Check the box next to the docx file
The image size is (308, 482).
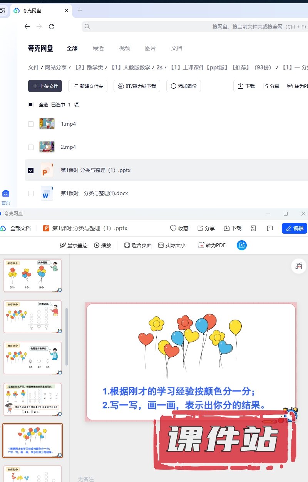pyautogui.click(x=31, y=194)
